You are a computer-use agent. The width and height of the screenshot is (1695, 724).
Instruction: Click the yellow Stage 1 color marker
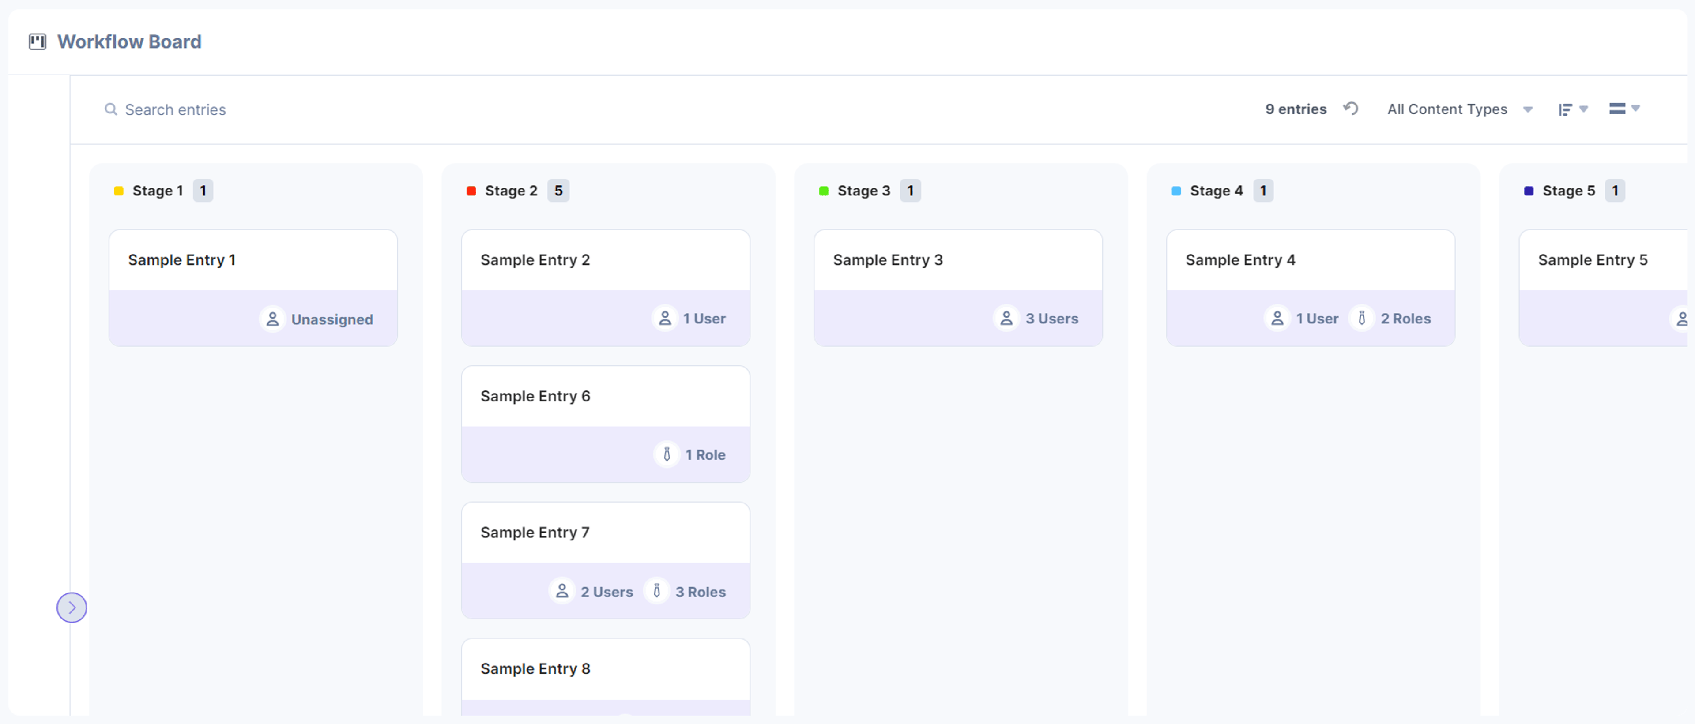(118, 191)
